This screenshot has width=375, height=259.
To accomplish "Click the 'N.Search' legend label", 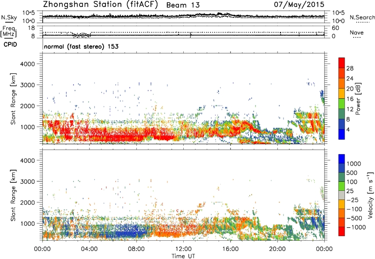I will [x=362, y=17].
